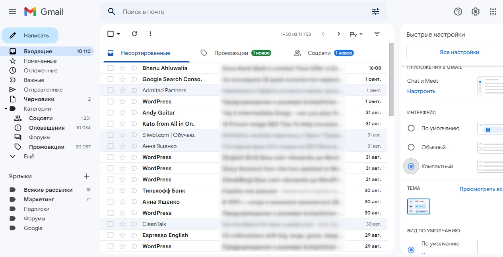Mark Тинькофф Банк email as important
The height and width of the screenshot is (257, 503).
coord(134,191)
